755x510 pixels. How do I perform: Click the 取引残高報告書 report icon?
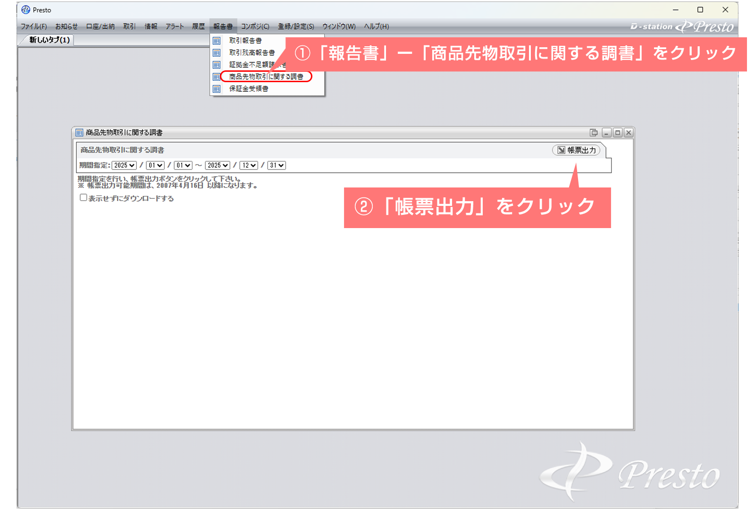[x=217, y=53]
